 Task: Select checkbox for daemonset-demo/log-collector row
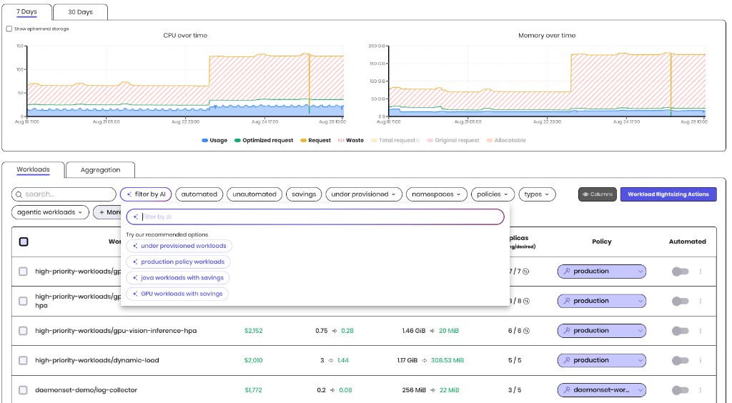23,390
